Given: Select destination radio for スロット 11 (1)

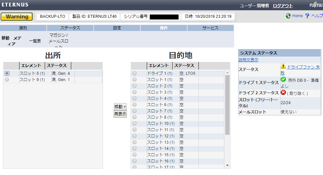Looking at the screenshot, I should pyautogui.click(x=135, y=130).
